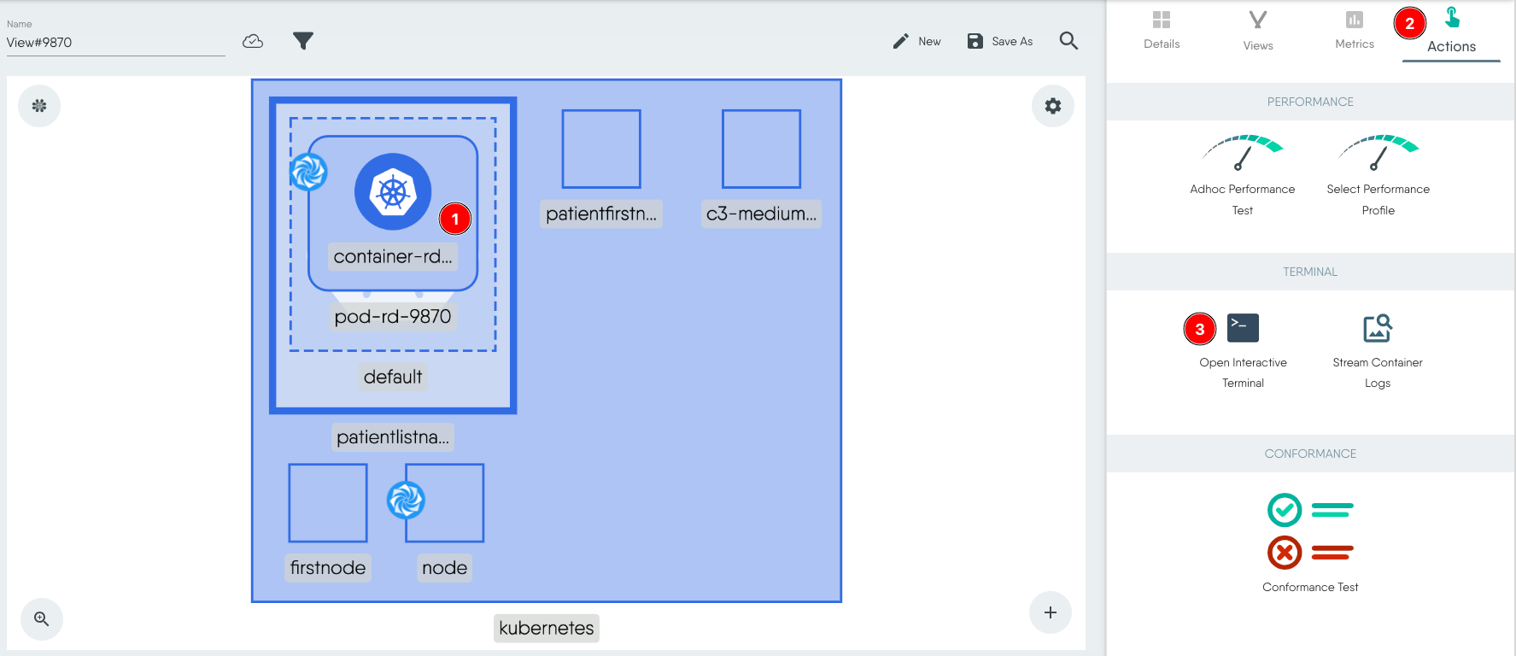1516x656 pixels.
Task: Start the Conformance Test
Action: 1310,531
